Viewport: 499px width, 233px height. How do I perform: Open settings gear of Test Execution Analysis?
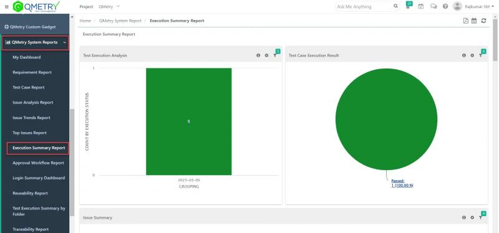[x=266, y=55]
